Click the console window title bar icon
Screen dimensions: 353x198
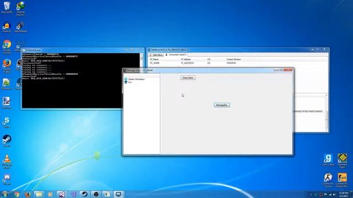tap(23, 50)
